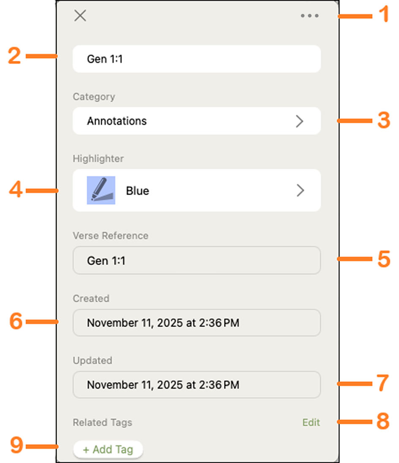
Task: Click the Verse Reference field Gen 1:1
Action: click(197, 260)
